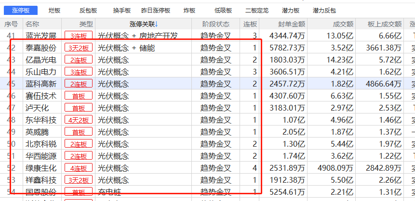
Task: Select stock 亿晶光电
Action: coord(41,60)
